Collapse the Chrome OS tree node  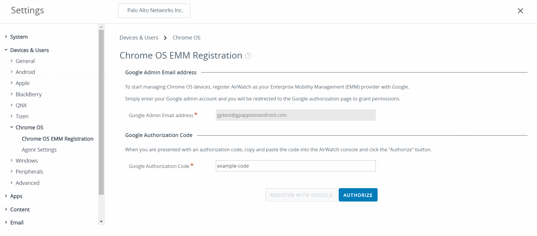click(x=12, y=127)
